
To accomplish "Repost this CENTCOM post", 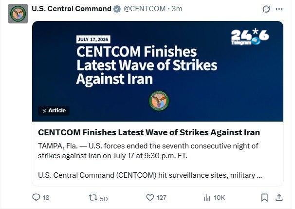I will point(93,198).
